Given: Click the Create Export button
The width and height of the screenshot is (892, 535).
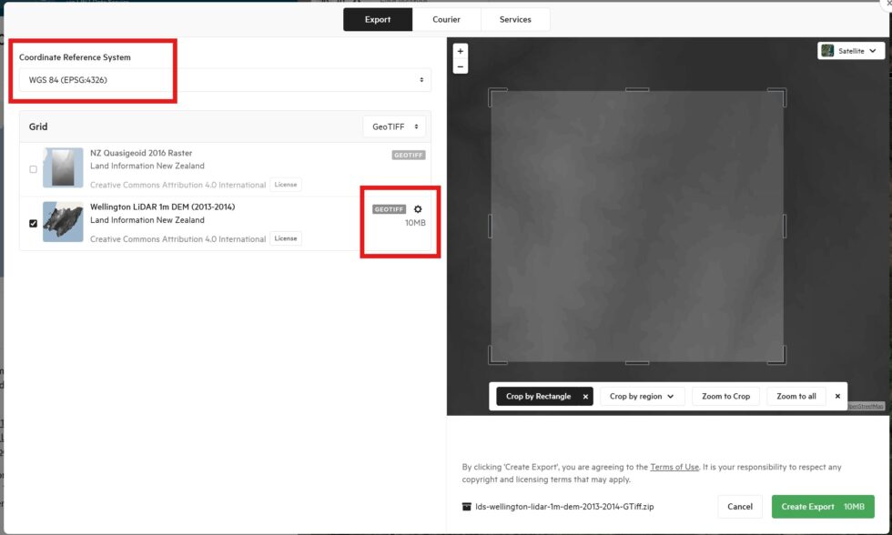Looking at the screenshot, I should click(x=823, y=507).
